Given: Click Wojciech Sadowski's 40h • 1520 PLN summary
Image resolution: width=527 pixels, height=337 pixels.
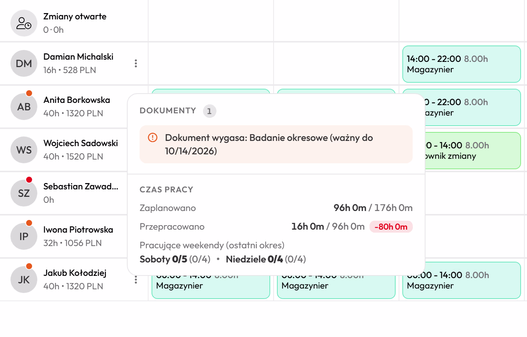Looking at the screenshot, I should point(73,157).
